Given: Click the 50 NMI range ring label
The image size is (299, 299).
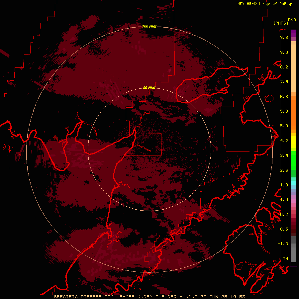Looking at the screenshot, I should click(149, 88).
